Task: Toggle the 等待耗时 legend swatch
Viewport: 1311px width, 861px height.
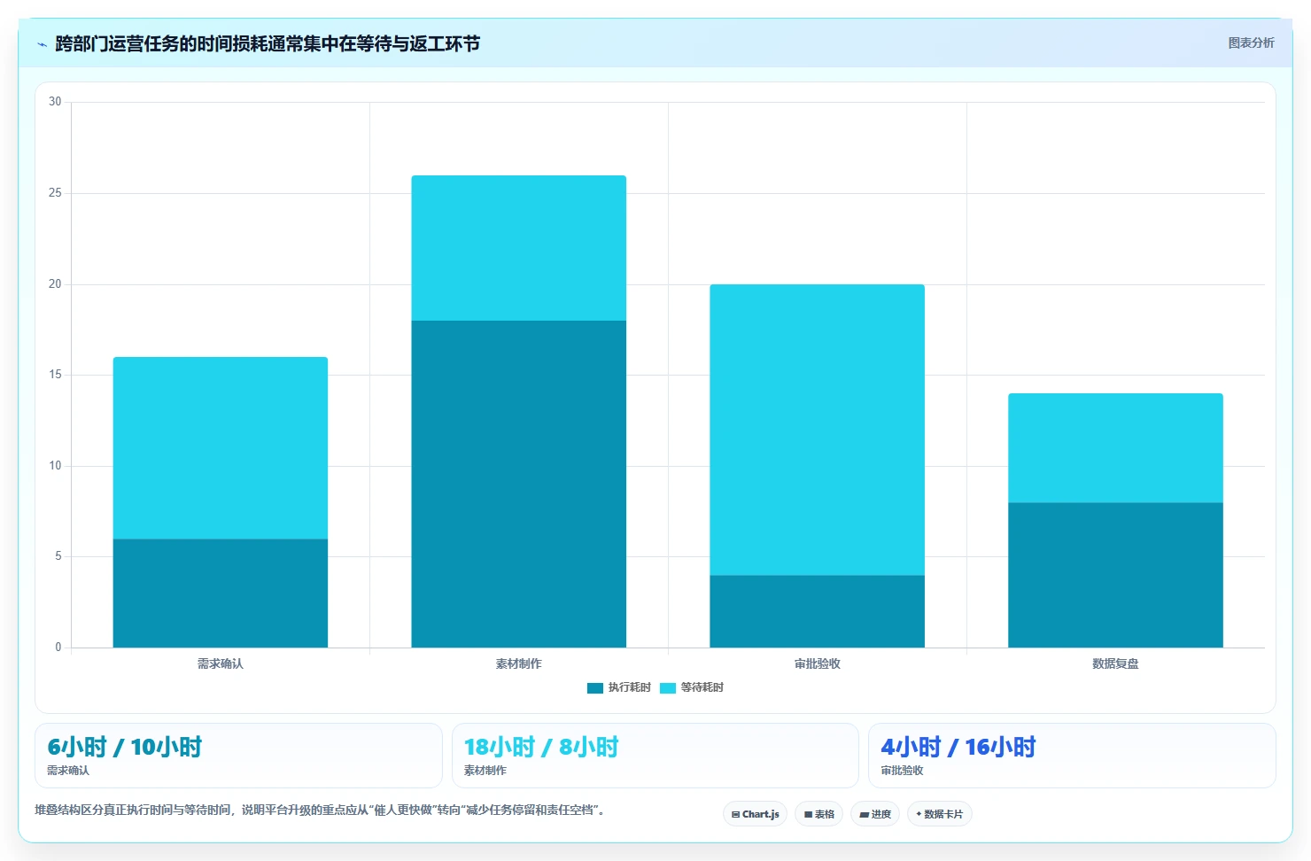Action: point(668,688)
